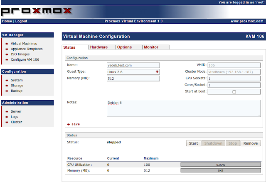
Task: Go to Backup configuration
Action: tap(17, 91)
